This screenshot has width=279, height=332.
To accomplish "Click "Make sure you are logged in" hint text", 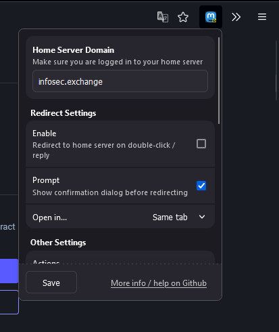I will click(118, 62).
